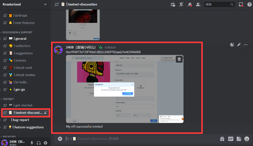The height and width of the screenshot is (146, 253).
Task: Edit the message with pencil icon
Action: pyautogui.click(x=239, y=45)
